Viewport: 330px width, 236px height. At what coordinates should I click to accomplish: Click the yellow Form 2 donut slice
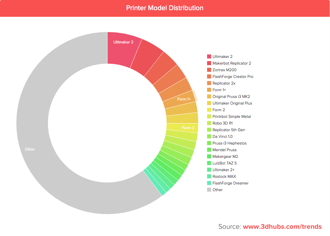182,128
